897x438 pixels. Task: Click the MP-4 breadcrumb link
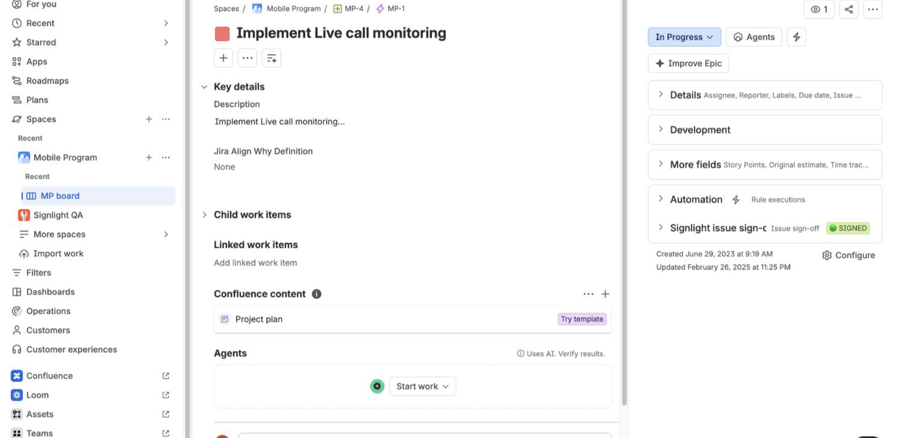pyautogui.click(x=354, y=9)
